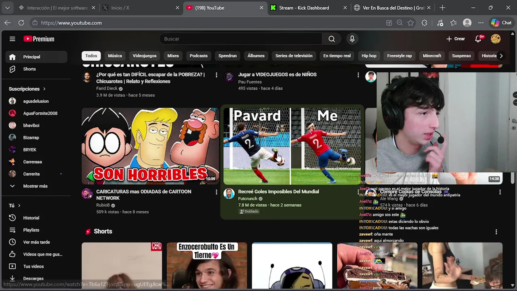Screen dimensions: 517x291
Task: Open Playlists in the sidebar
Action: [x=36, y=230]
